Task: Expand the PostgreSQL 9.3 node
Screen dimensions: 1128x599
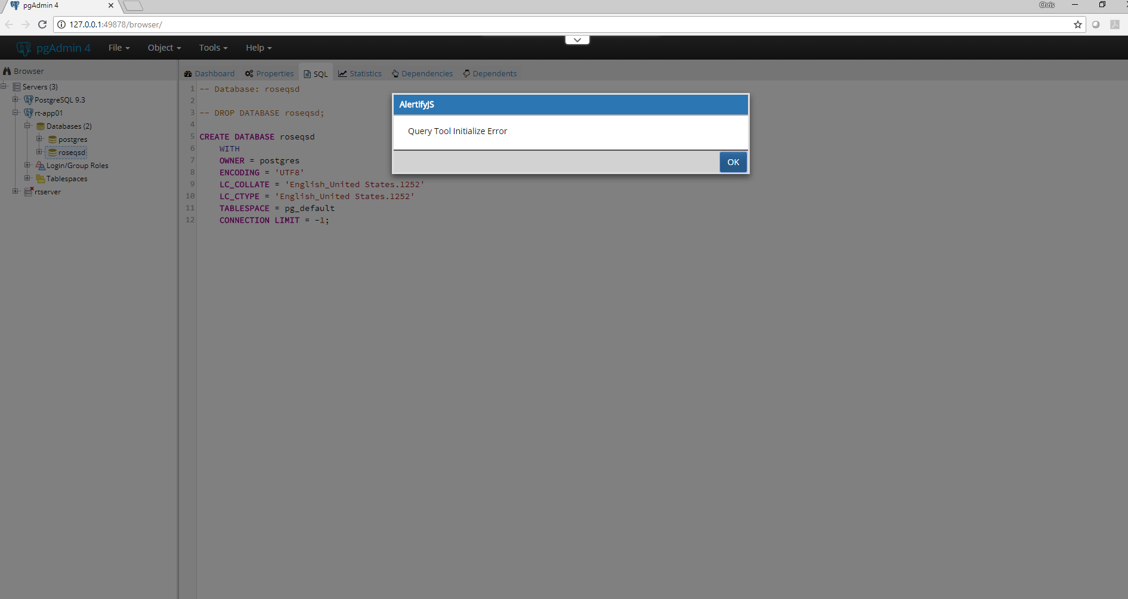Action: pos(16,100)
